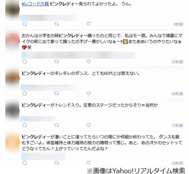The width and height of the screenshot is (189, 174).
Task: Retweet the キレキレのダンス tweet
Action: click(x=56, y=93)
